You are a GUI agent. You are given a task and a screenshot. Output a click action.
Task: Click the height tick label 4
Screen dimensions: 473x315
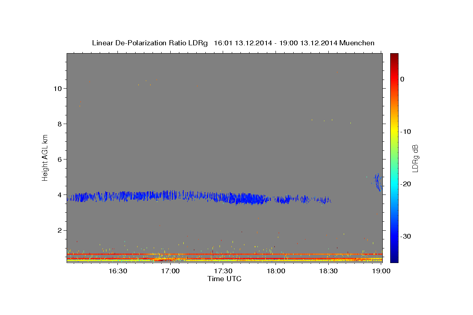pyautogui.click(x=59, y=195)
